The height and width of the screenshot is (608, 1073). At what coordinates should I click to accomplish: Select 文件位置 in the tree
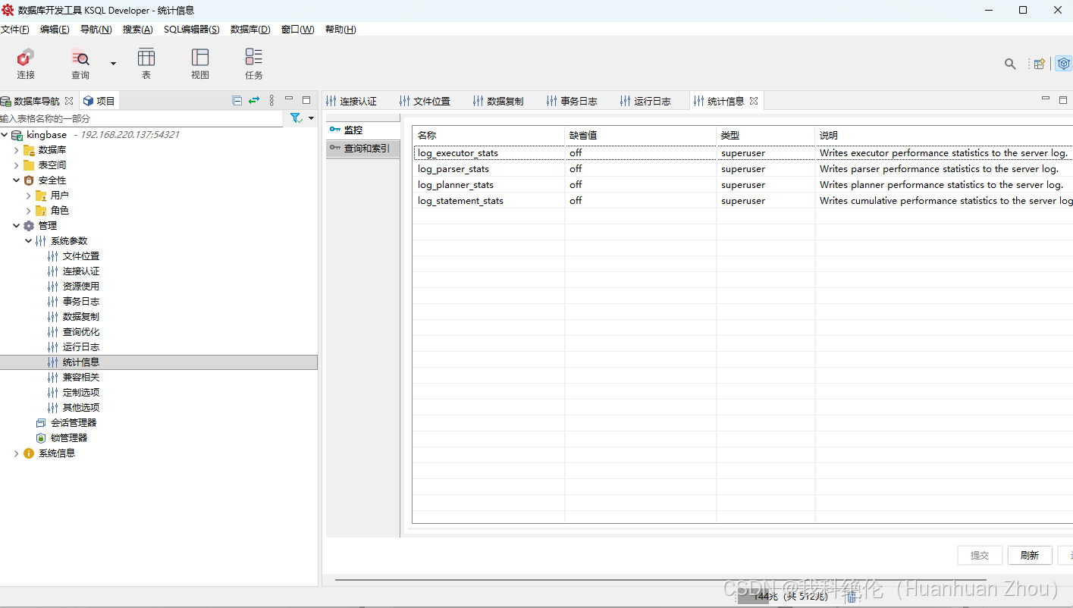coord(81,256)
